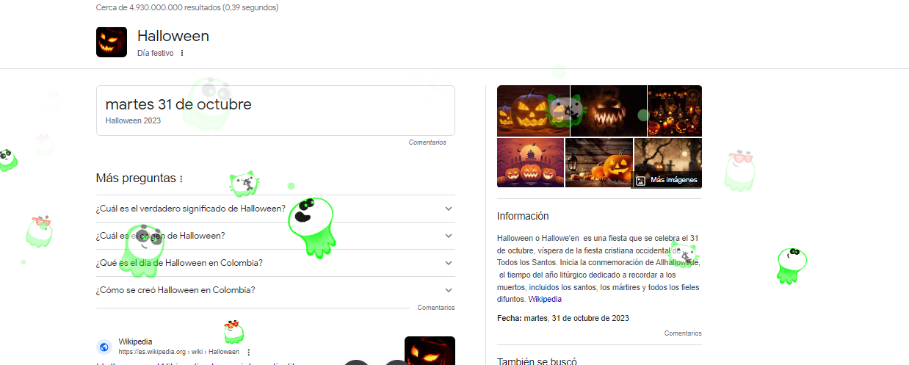The height and width of the screenshot is (365, 909).
Task: Open three-dot menu beside Wikipedia result URL
Action: click(x=249, y=352)
